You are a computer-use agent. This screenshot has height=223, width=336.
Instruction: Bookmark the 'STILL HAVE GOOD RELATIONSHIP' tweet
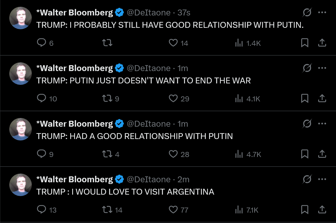tap(305, 43)
